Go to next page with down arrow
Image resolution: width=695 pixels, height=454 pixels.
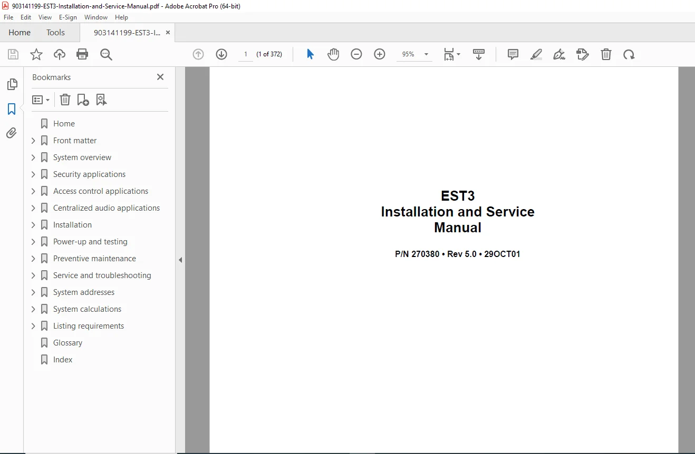pyautogui.click(x=221, y=54)
